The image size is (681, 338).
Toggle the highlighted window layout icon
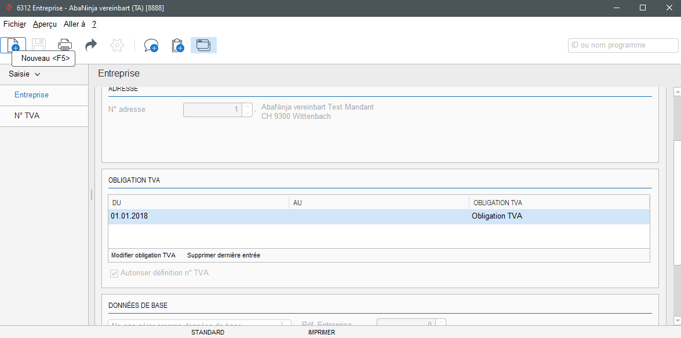[203, 45]
